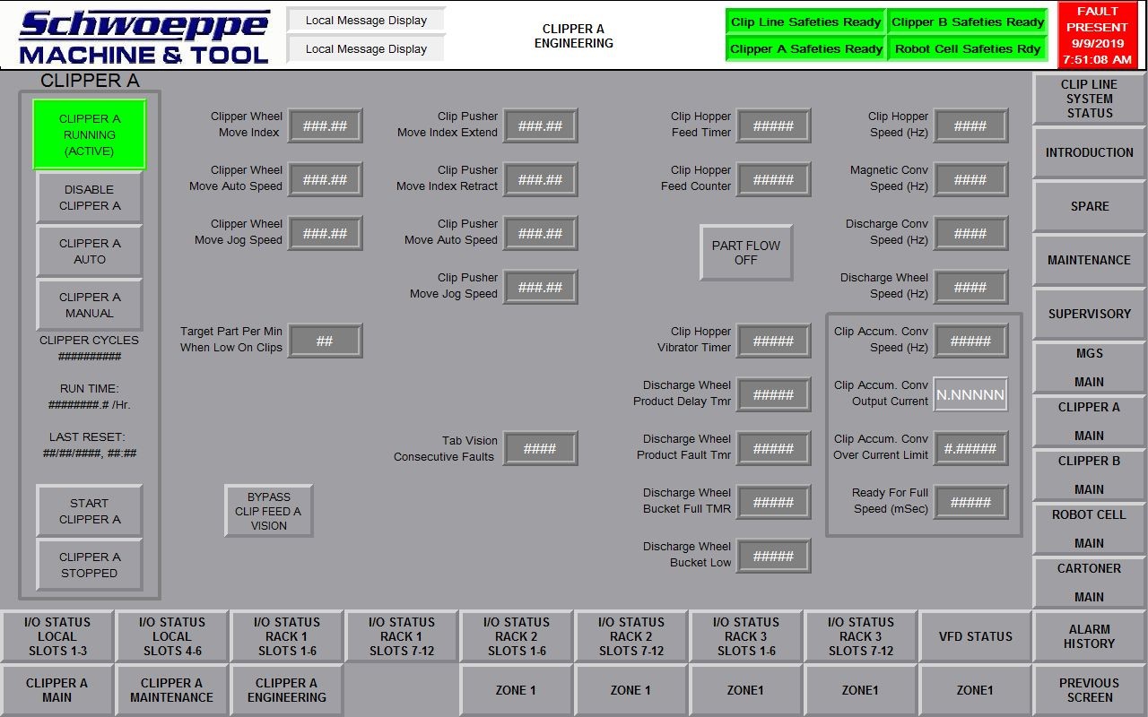Screen dimensions: 1148x717
Task: Click Robot Cell Safeties Rdy indicator
Action: pos(968,49)
